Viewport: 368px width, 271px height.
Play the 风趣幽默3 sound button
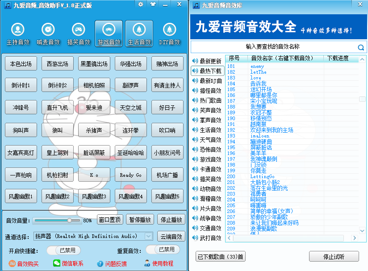94,196
